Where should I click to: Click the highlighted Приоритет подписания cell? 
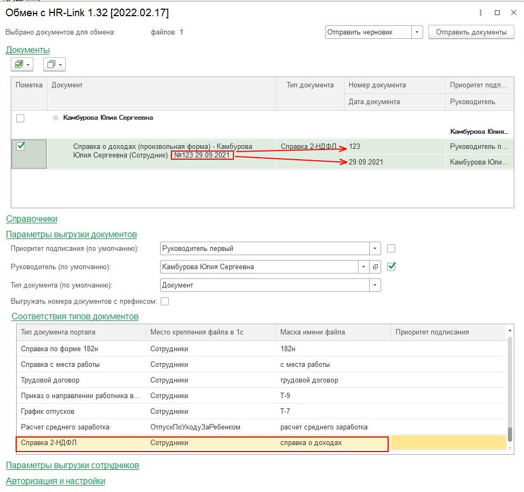point(449,443)
